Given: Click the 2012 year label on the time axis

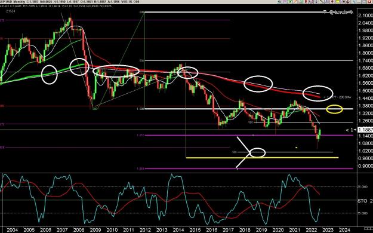Looking at the screenshot, I should tap(145, 230).
